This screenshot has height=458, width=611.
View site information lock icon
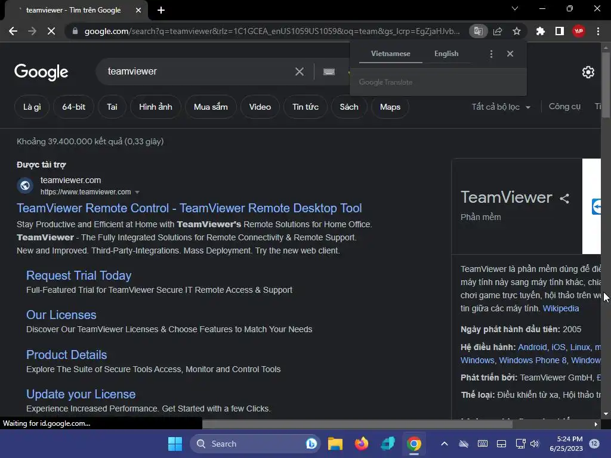pyautogui.click(x=75, y=31)
